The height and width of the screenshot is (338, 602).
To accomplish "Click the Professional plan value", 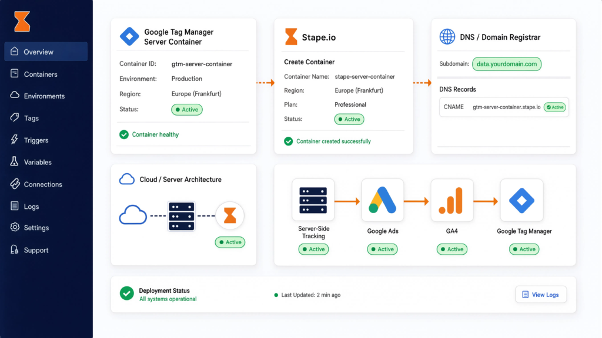I will (350, 104).
